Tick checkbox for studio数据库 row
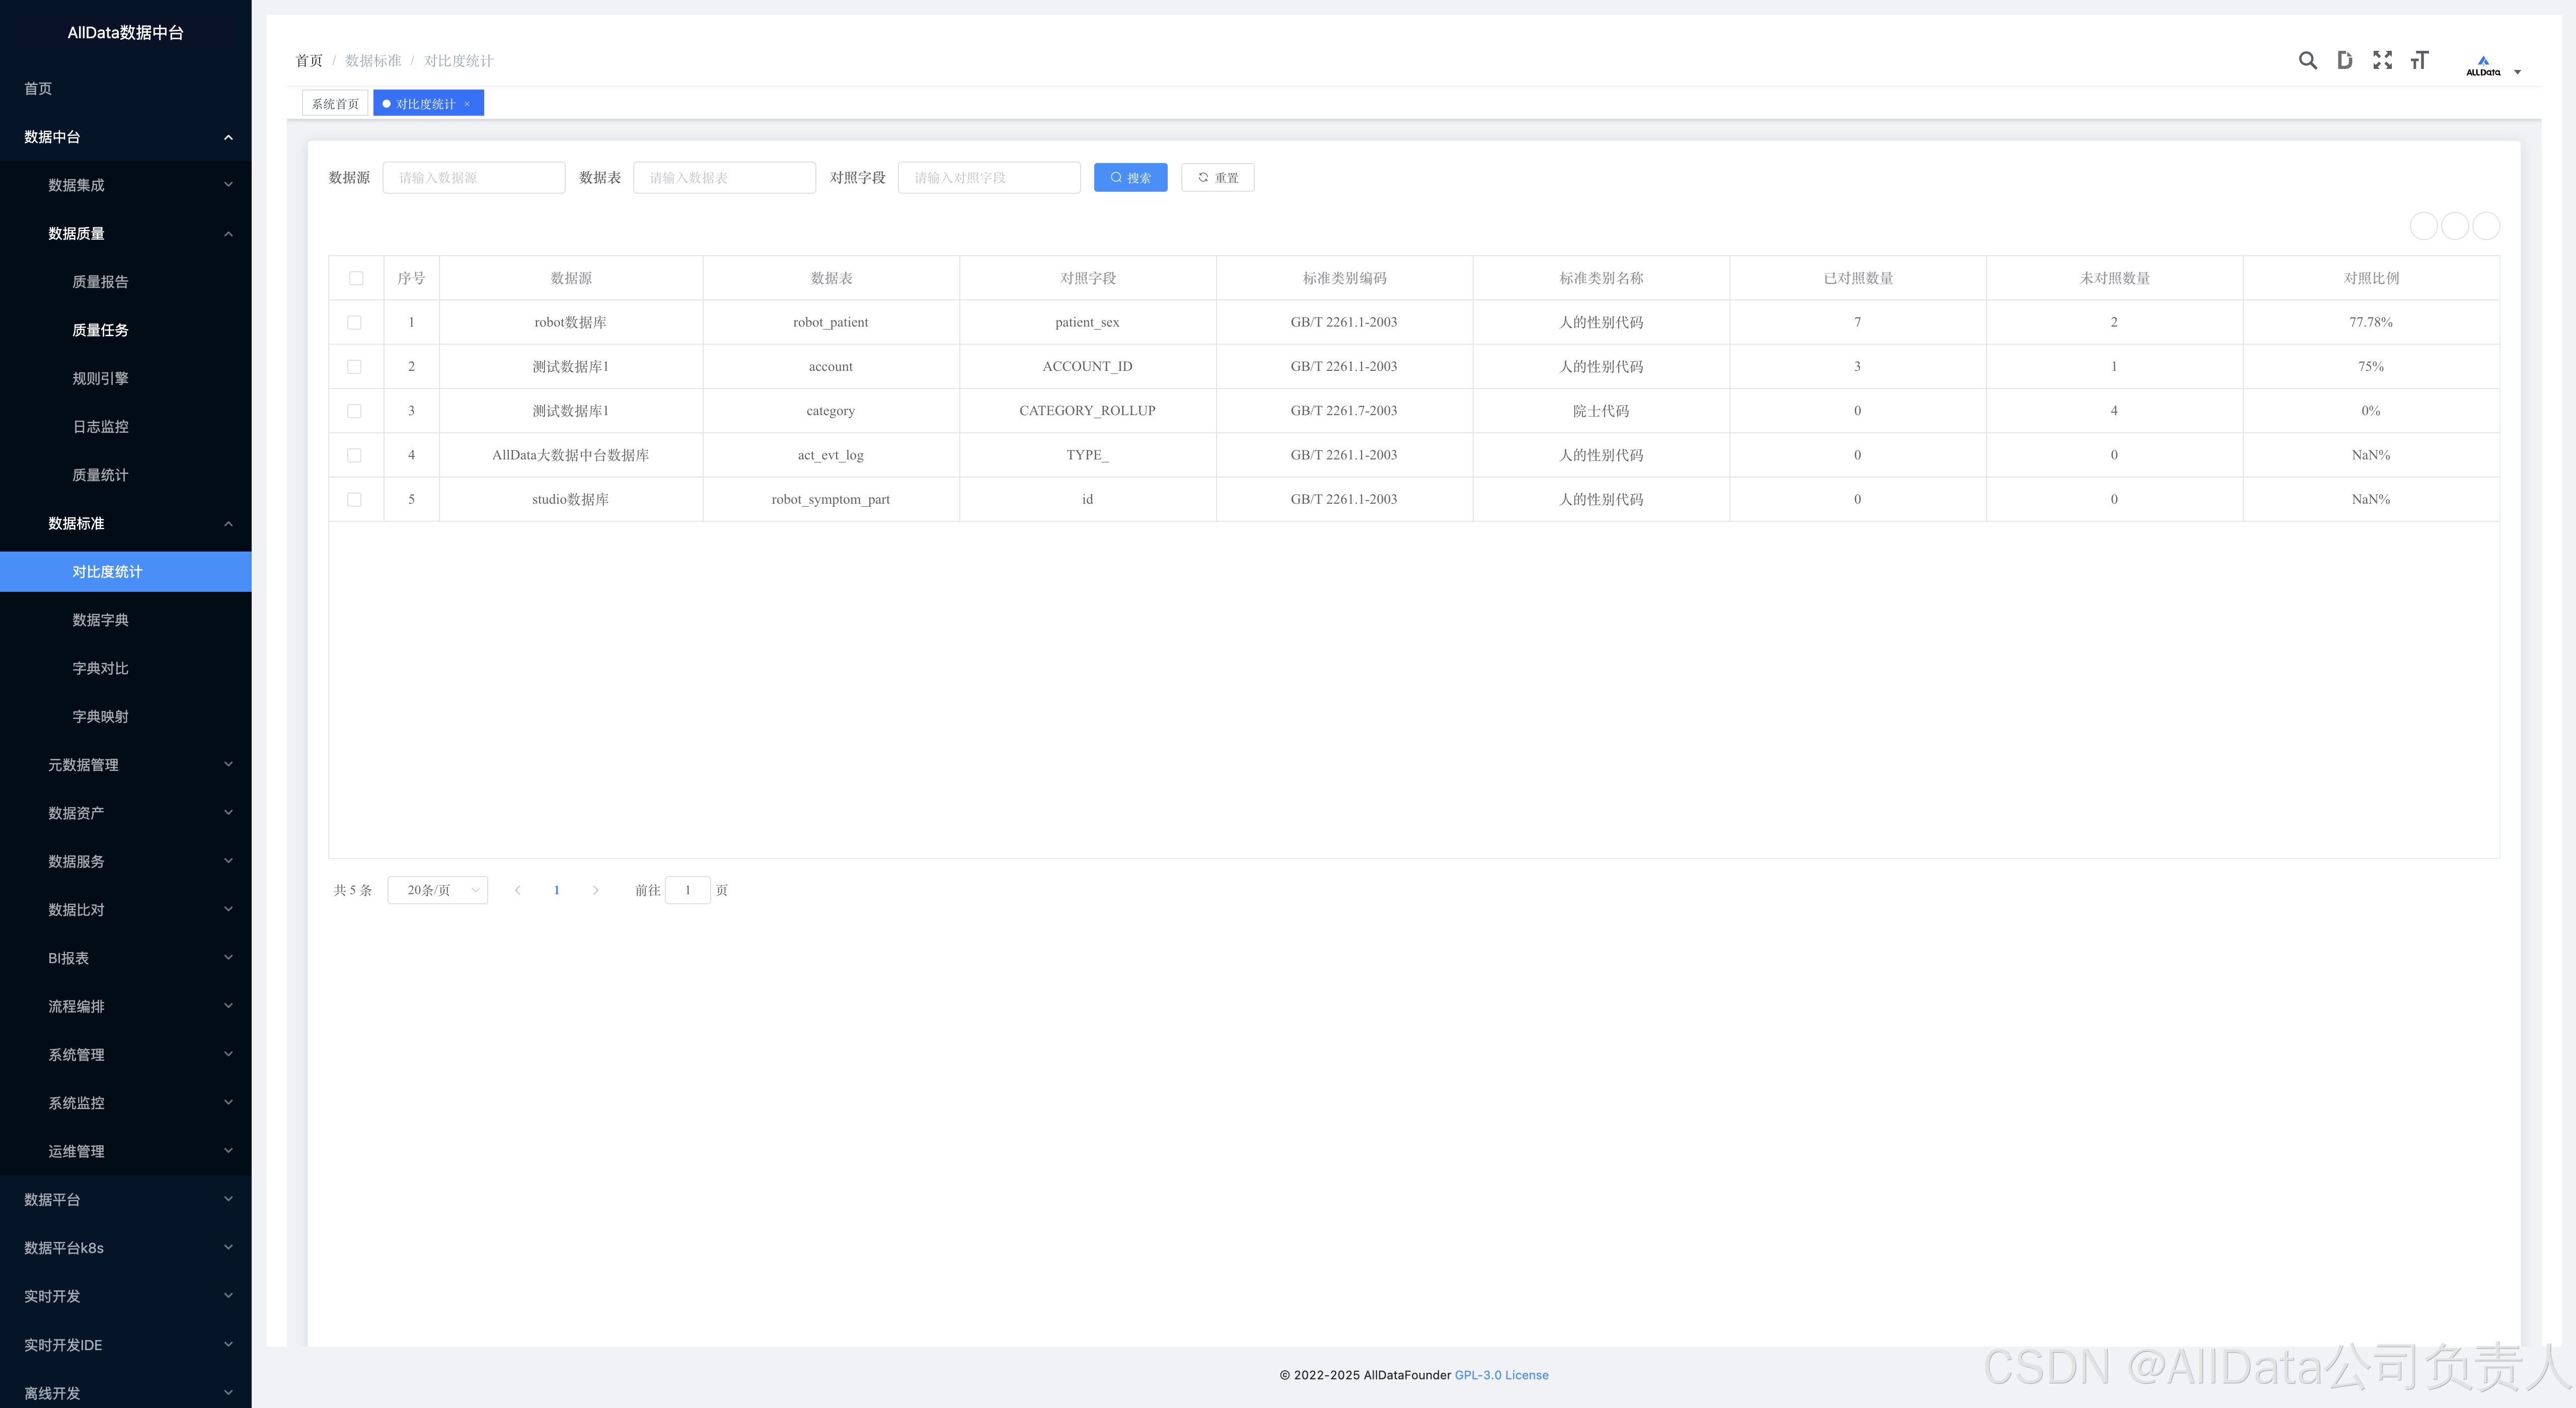Viewport: 2576px width, 1408px height. tap(354, 499)
